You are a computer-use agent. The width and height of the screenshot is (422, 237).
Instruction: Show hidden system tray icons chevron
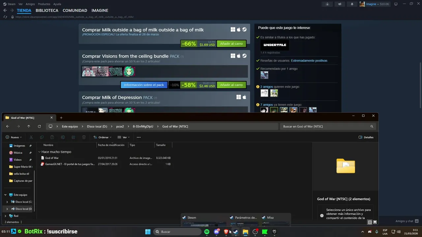(x=363, y=232)
